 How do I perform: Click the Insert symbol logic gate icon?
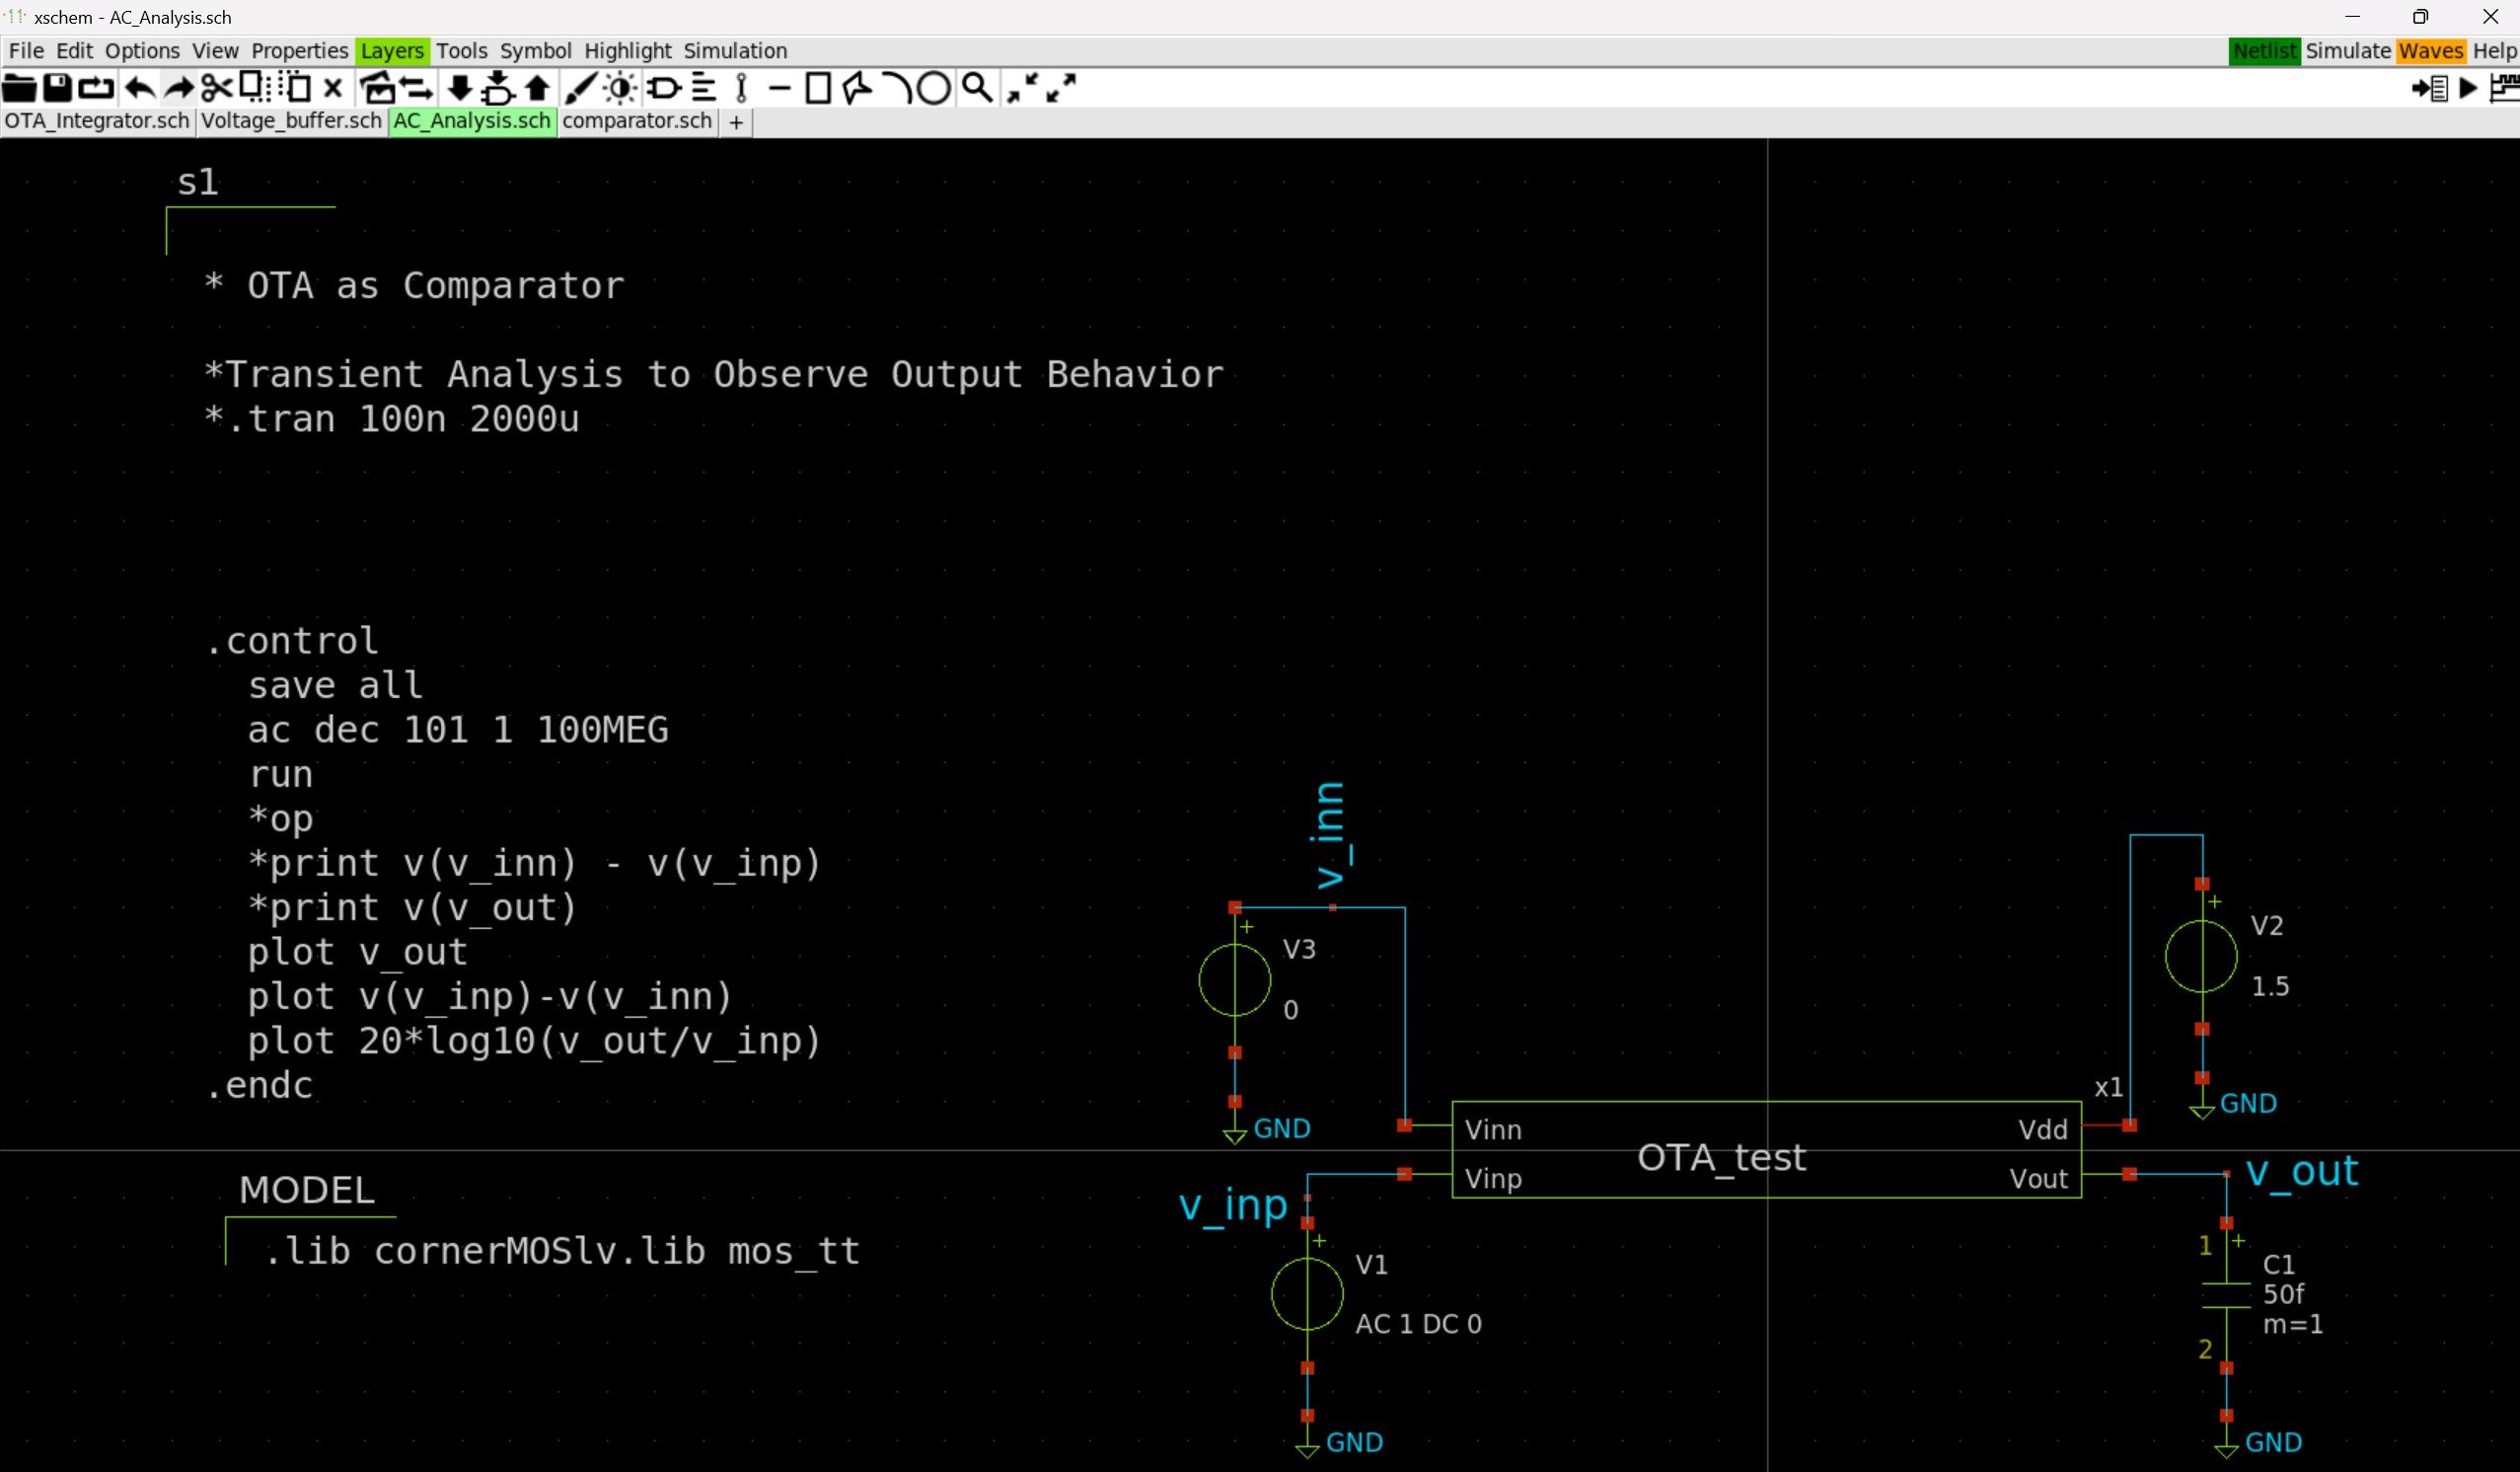click(663, 89)
